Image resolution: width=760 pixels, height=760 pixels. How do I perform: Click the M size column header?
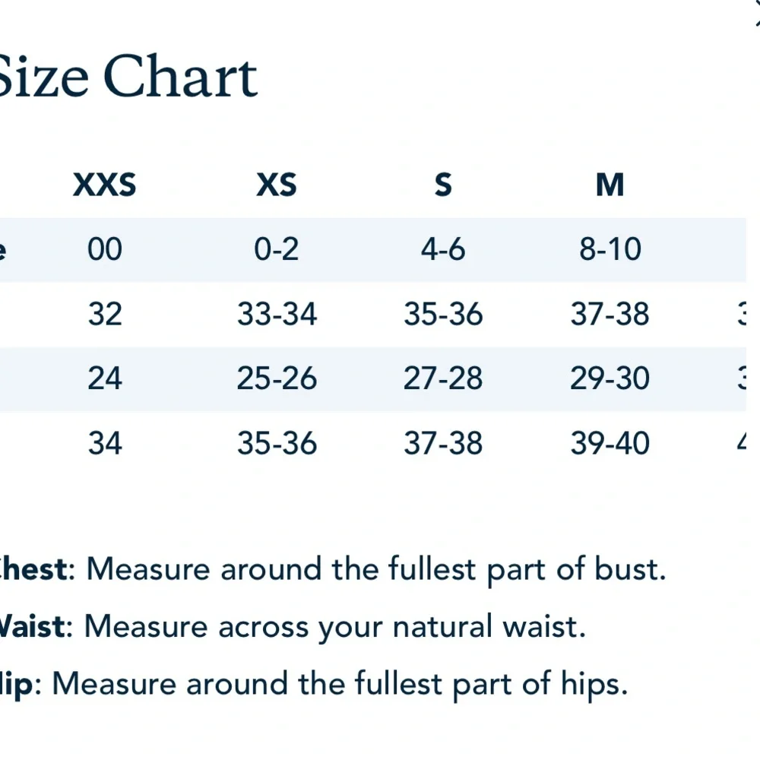coord(610,185)
